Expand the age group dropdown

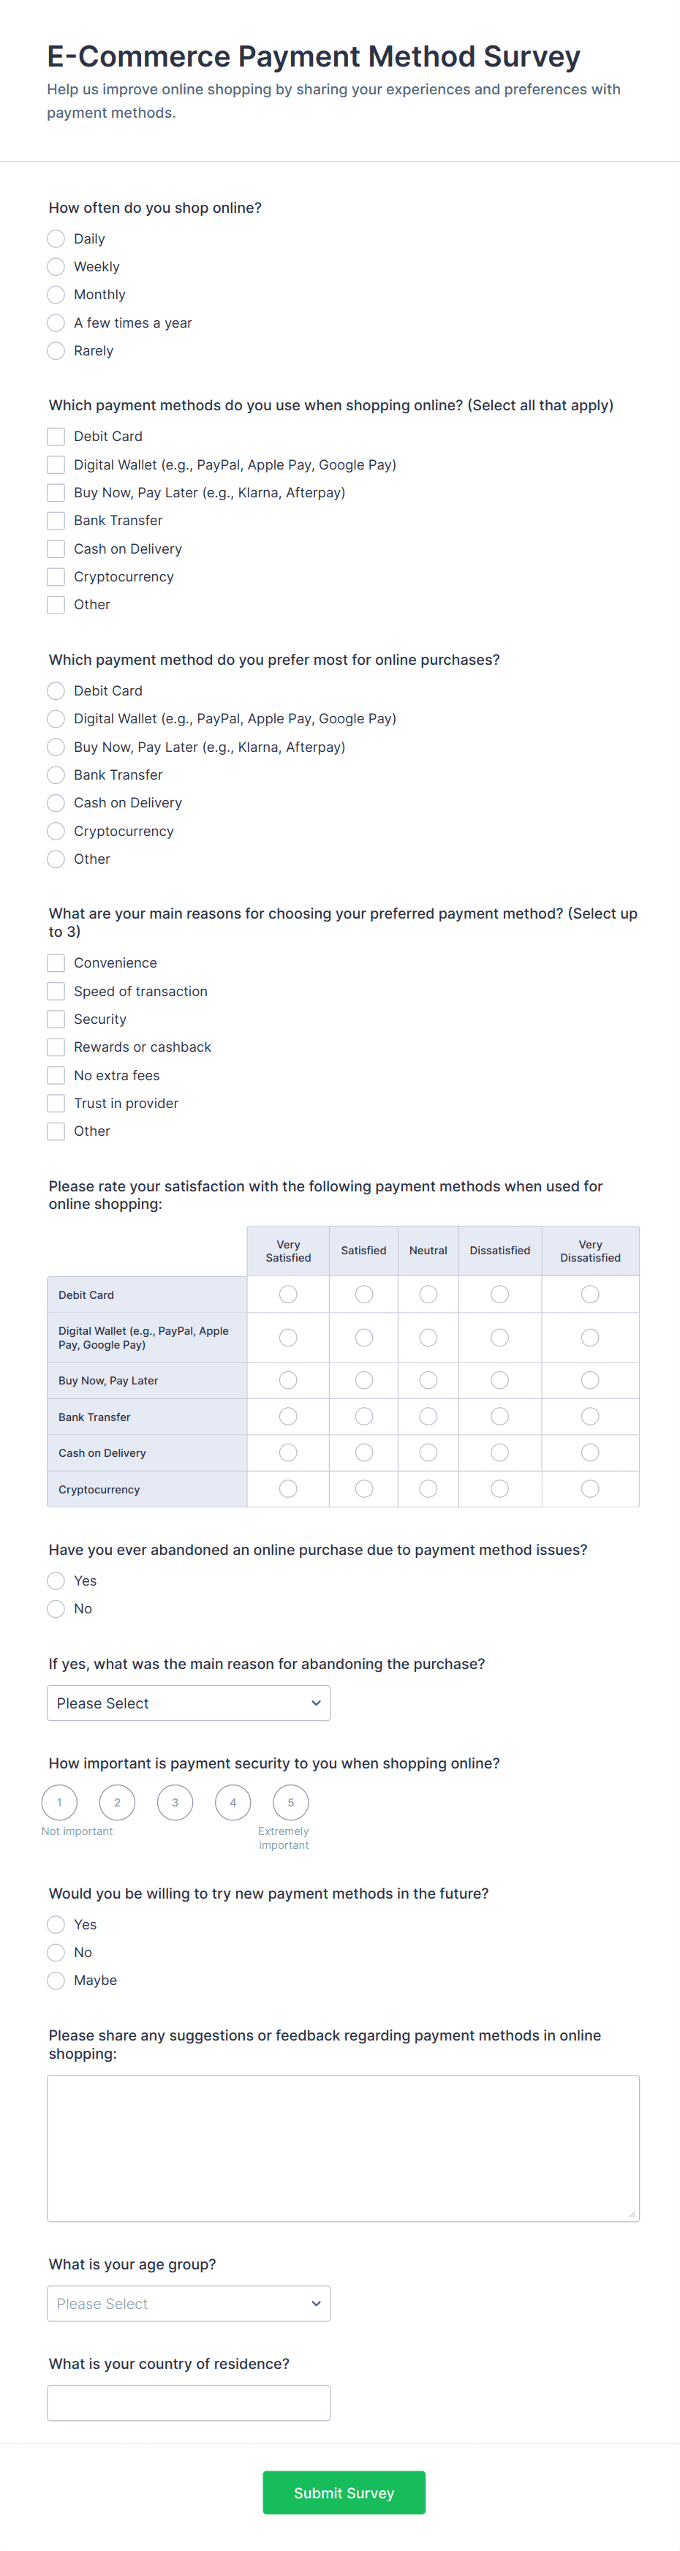click(x=188, y=2303)
